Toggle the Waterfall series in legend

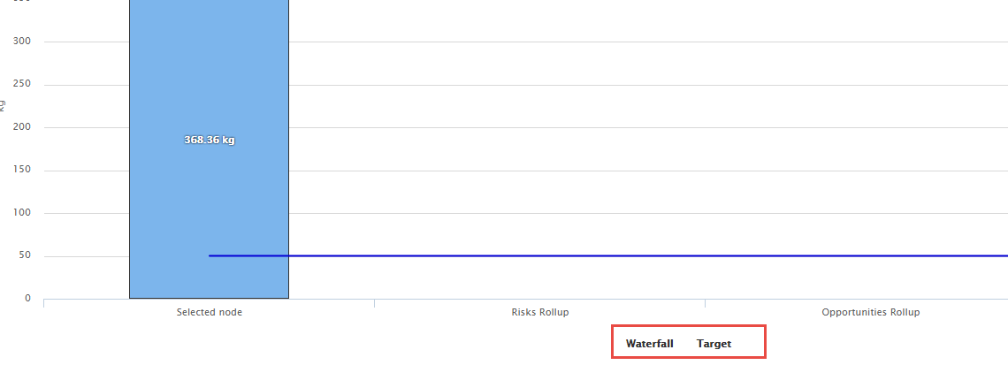[x=649, y=344]
